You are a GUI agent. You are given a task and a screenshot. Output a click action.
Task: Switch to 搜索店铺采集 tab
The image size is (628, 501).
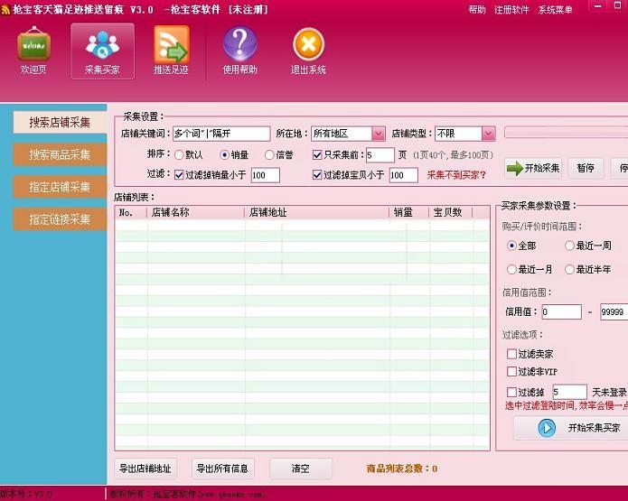pos(60,123)
